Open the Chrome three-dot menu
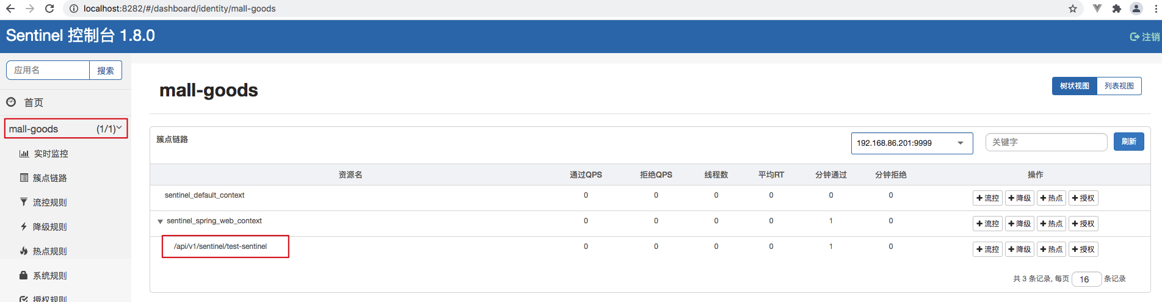The image size is (1162, 302). pyautogui.click(x=1155, y=9)
